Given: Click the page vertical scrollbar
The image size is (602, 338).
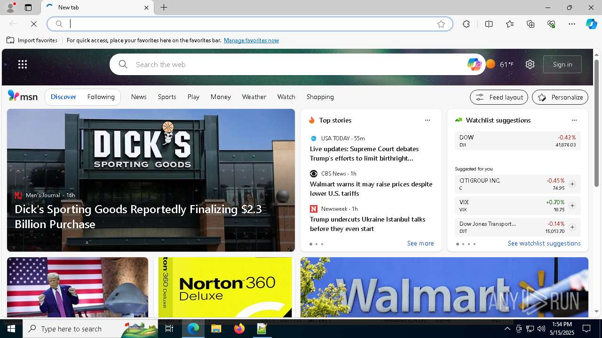Looking at the screenshot, I should tap(596, 123).
